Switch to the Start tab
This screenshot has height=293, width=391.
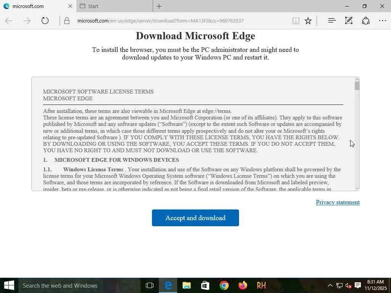pyautogui.click(x=115, y=6)
